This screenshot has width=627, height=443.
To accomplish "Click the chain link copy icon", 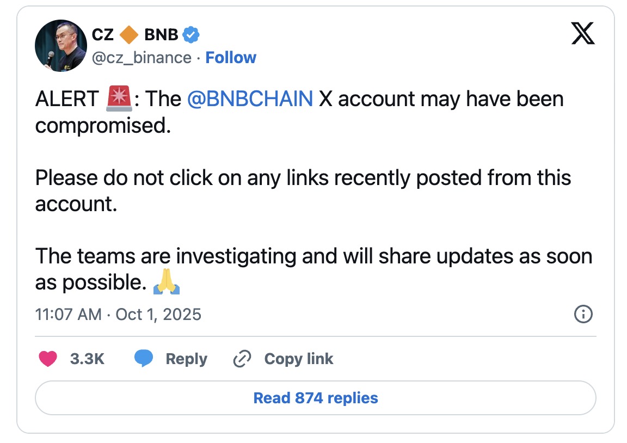I will (242, 359).
